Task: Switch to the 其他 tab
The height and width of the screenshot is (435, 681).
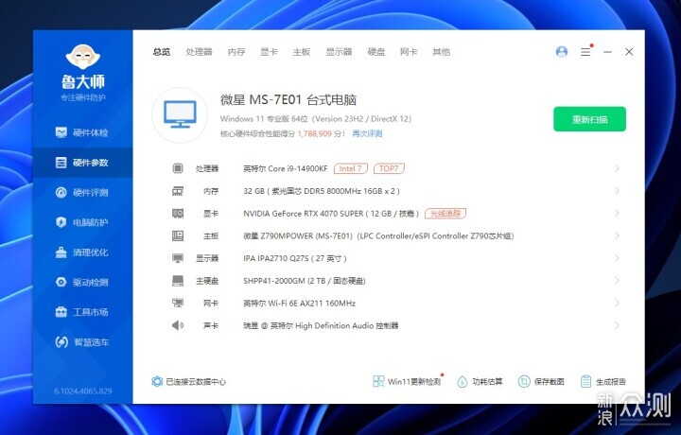Action: 442,52
